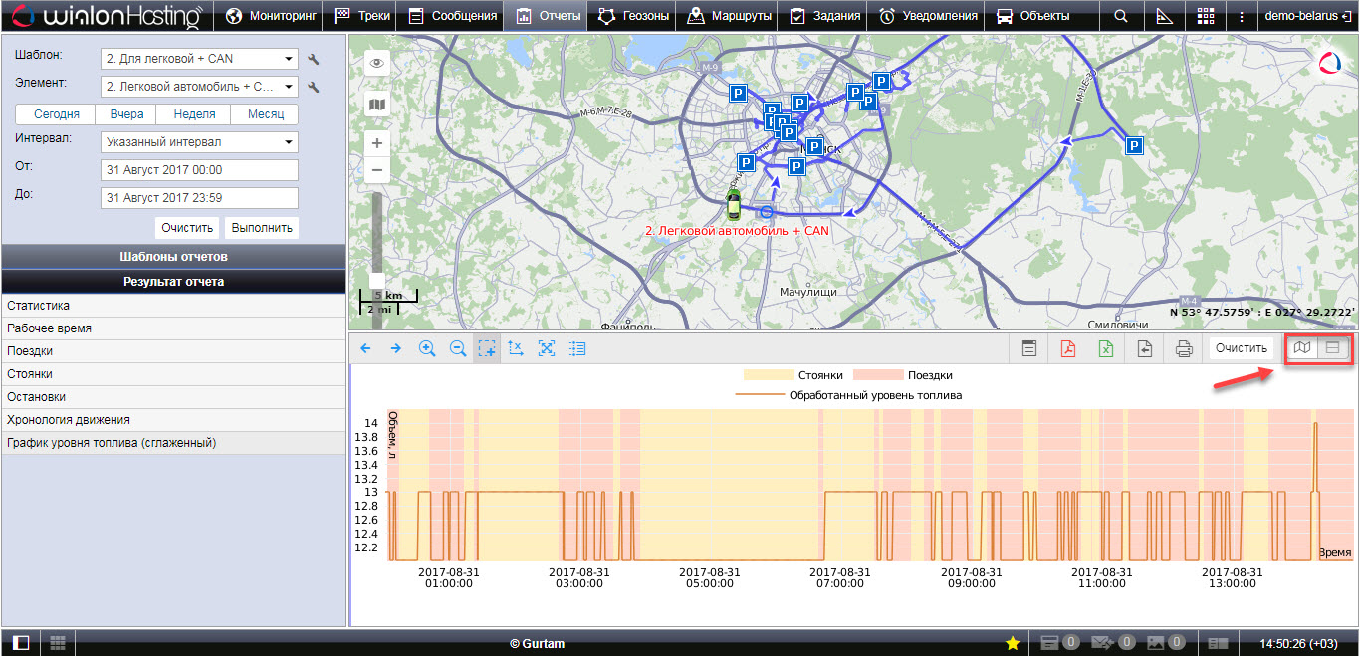The width and height of the screenshot is (1360, 656).
Task: Toggle chart trace cursor tool
Action: 516,348
